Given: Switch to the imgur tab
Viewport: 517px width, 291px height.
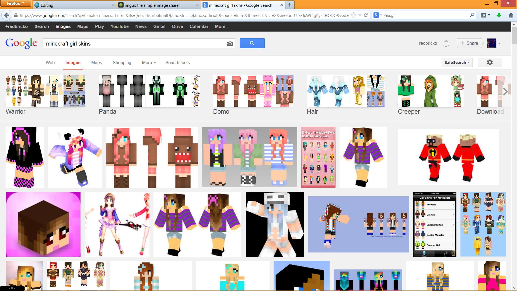Looking at the screenshot, I should point(159,5).
